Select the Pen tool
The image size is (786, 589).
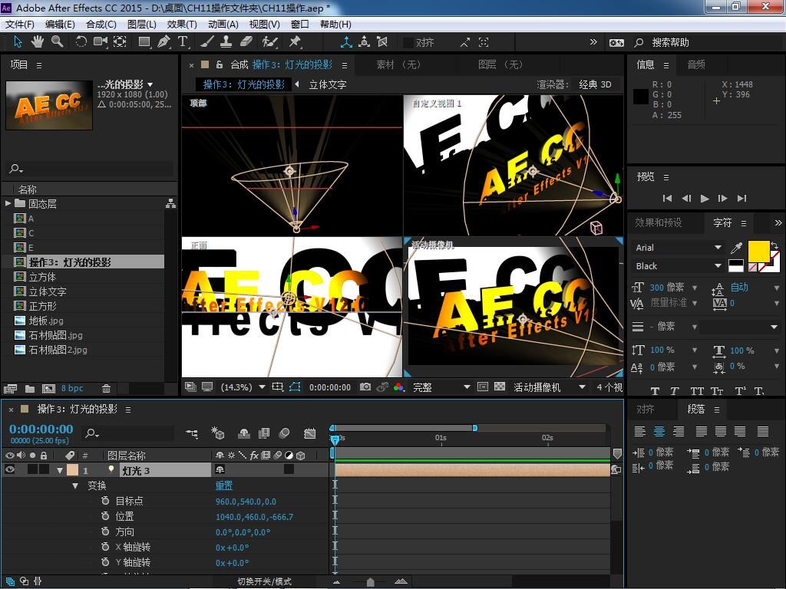click(x=163, y=42)
